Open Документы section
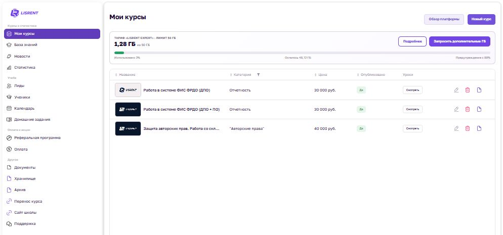The image size is (503, 235). click(x=52, y=167)
